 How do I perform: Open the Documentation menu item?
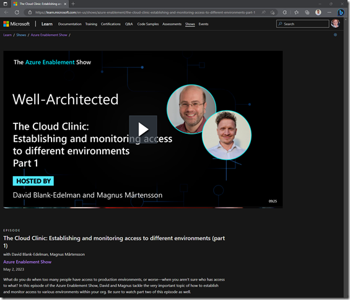click(69, 24)
